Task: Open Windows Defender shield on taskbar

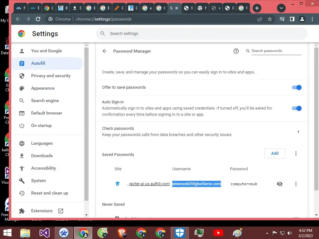Action: pyautogui.click(x=180, y=233)
